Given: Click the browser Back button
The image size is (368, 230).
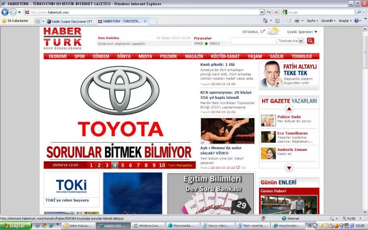Looking at the screenshot, I should tap(5, 12).
